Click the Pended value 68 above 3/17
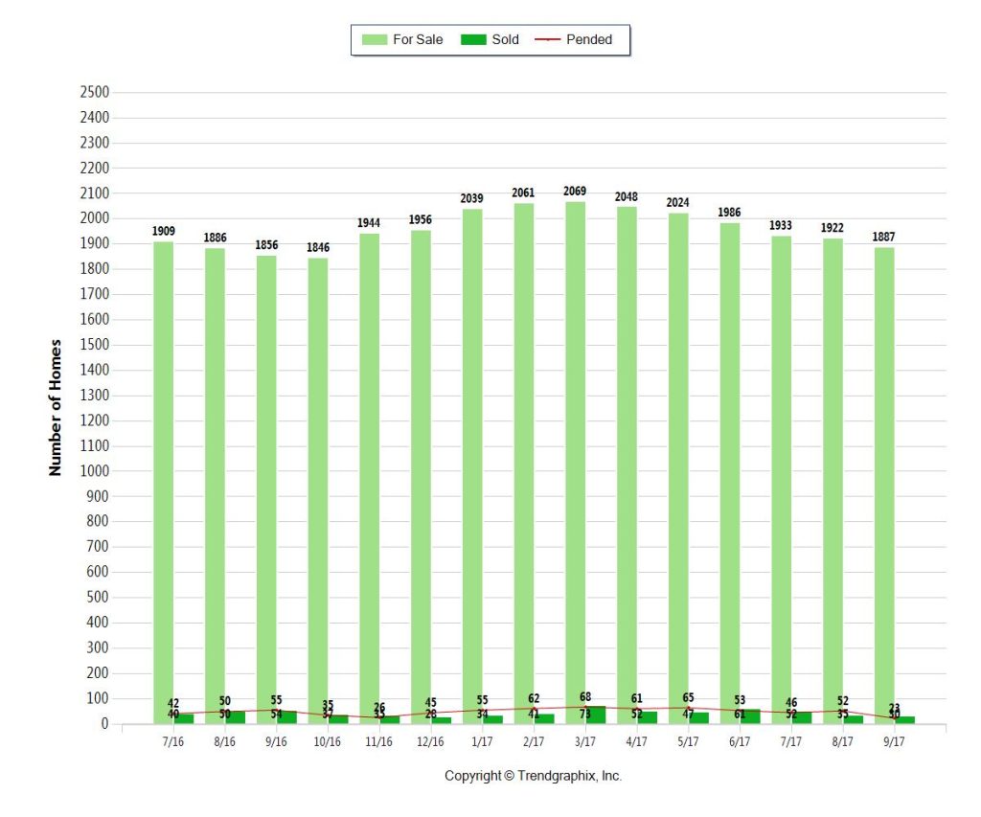981x817 pixels. click(585, 696)
